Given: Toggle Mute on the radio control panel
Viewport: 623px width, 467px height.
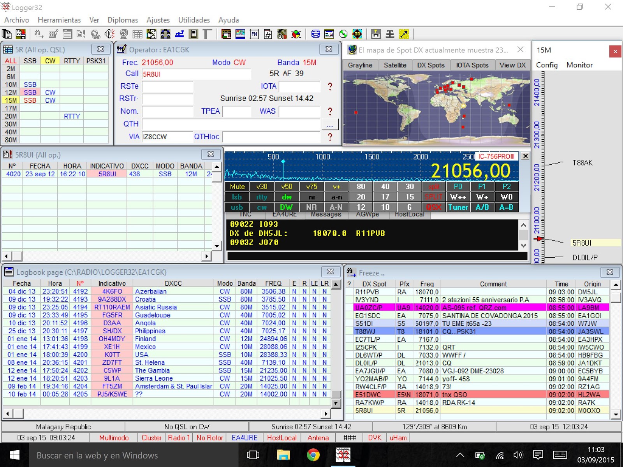Looking at the screenshot, I should tap(236, 186).
